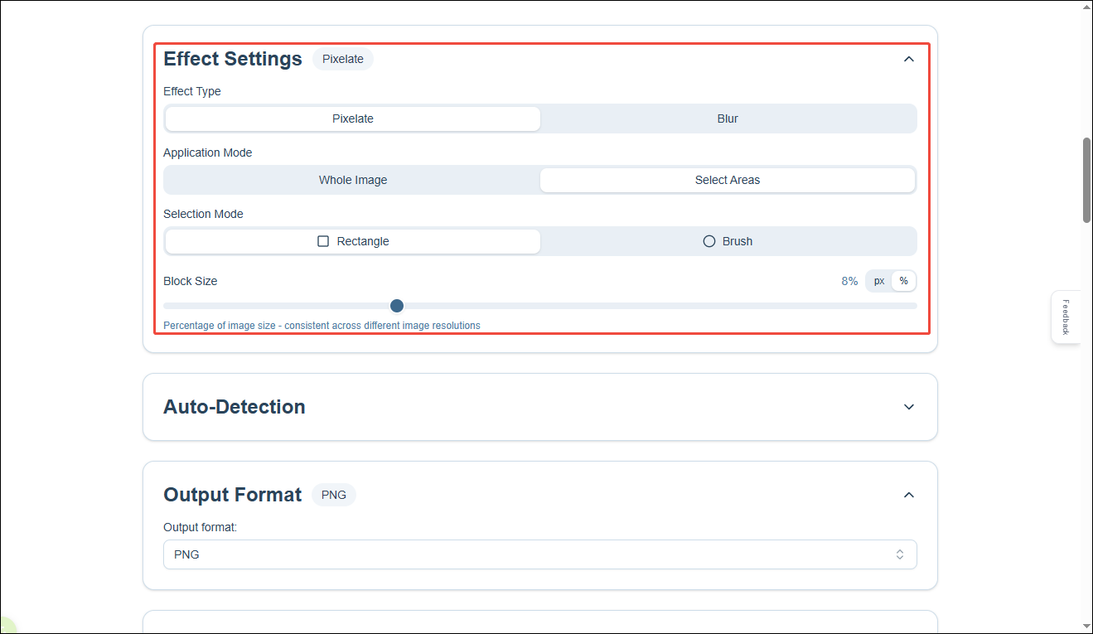Click the radio circle icon inside the Brush option
The width and height of the screenshot is (1093, 634).
click(x=709, y=240)
